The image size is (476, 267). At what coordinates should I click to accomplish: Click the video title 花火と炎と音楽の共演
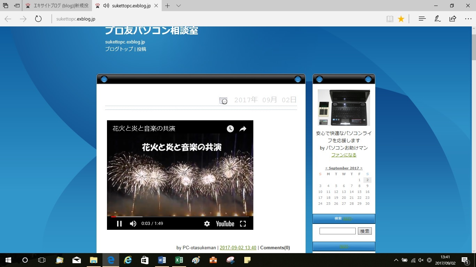tap(144, 129)
